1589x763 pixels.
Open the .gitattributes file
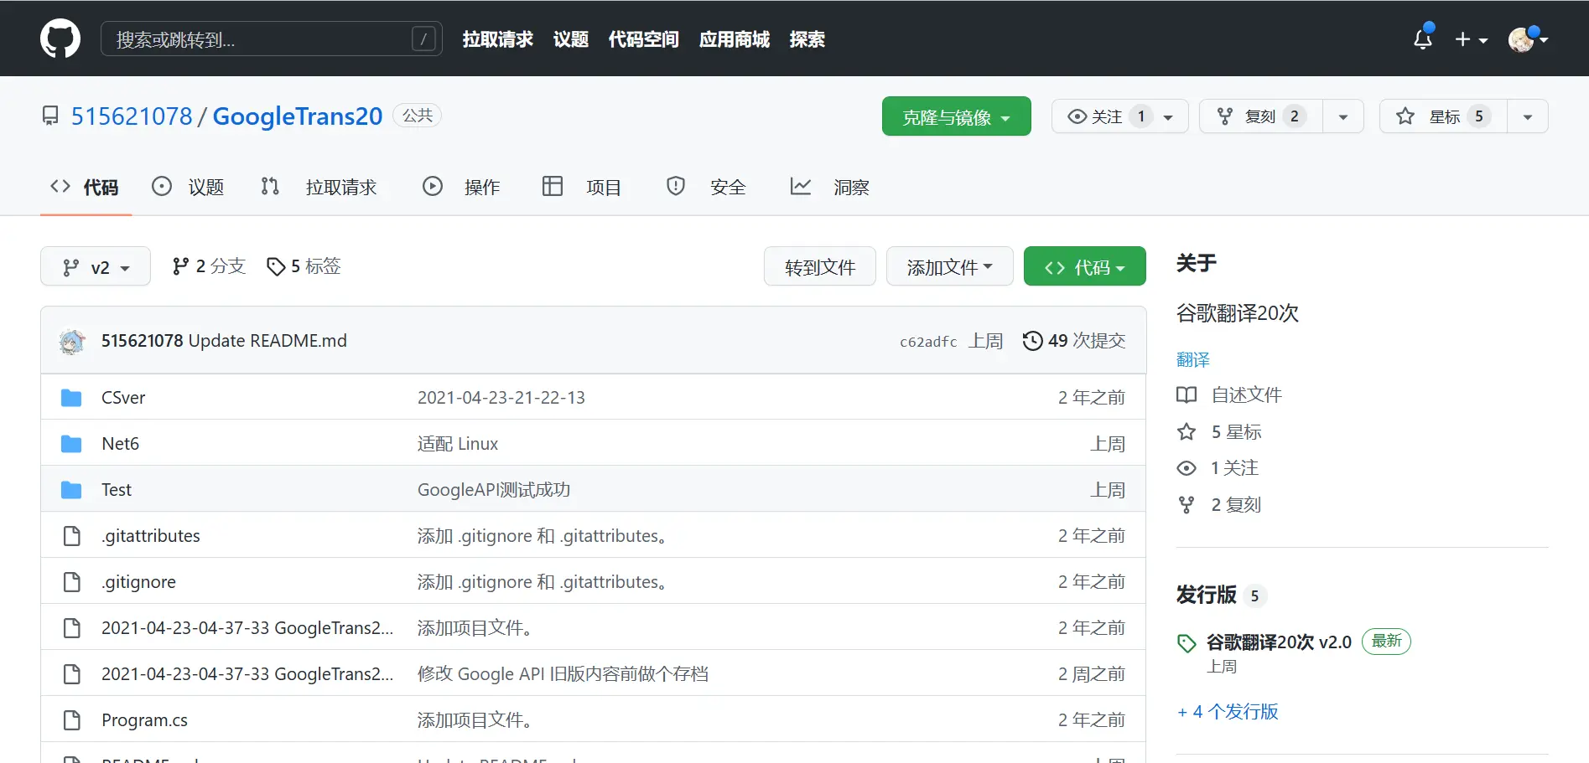point(151,536)
